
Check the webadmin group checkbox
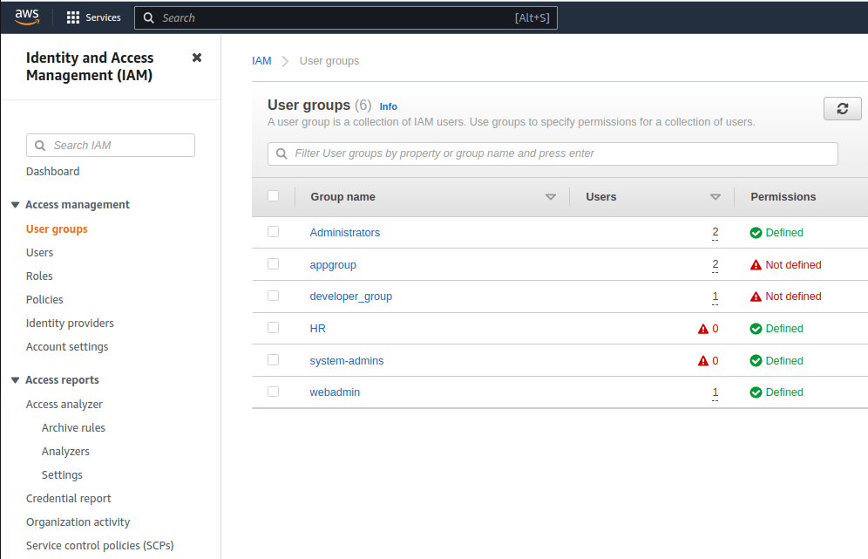point(273,392)
